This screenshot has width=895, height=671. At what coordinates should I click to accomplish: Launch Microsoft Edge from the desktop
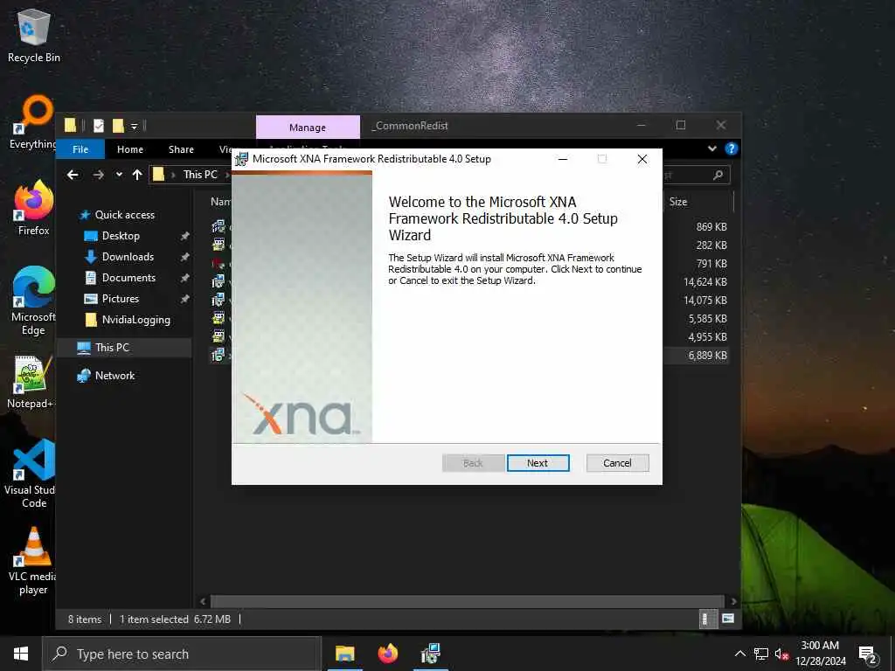[x=34, y=301]
